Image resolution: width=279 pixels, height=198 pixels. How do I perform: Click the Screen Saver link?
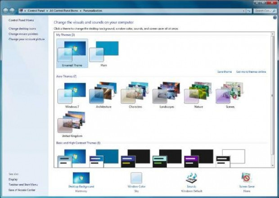pyautogui.click(x=247, y=186)
